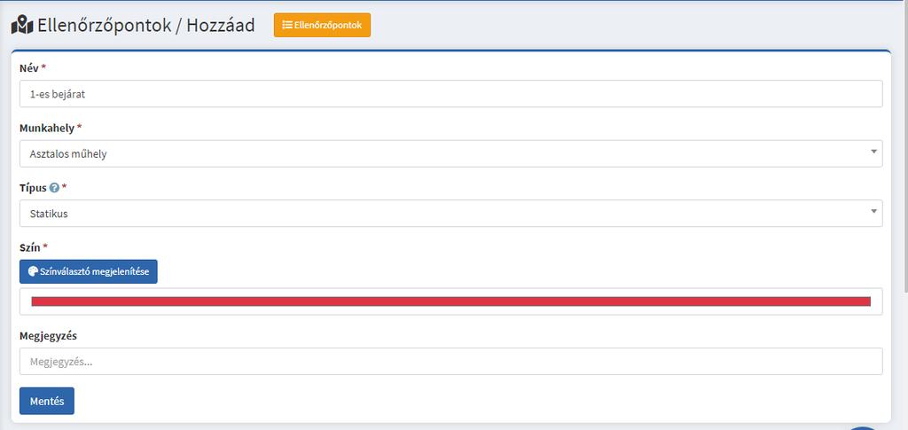Image resolution: width=908 pixels, height=430 pixels.
Task: Click the question mark help icon beside Típus
Action: (54, 188)
